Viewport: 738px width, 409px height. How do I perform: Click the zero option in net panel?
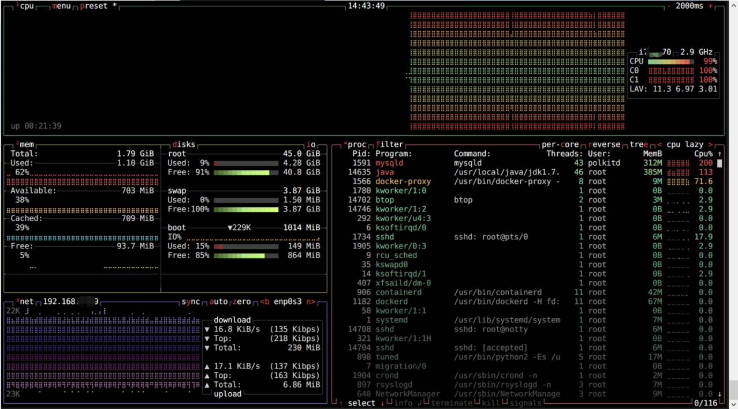coord(241,302)
